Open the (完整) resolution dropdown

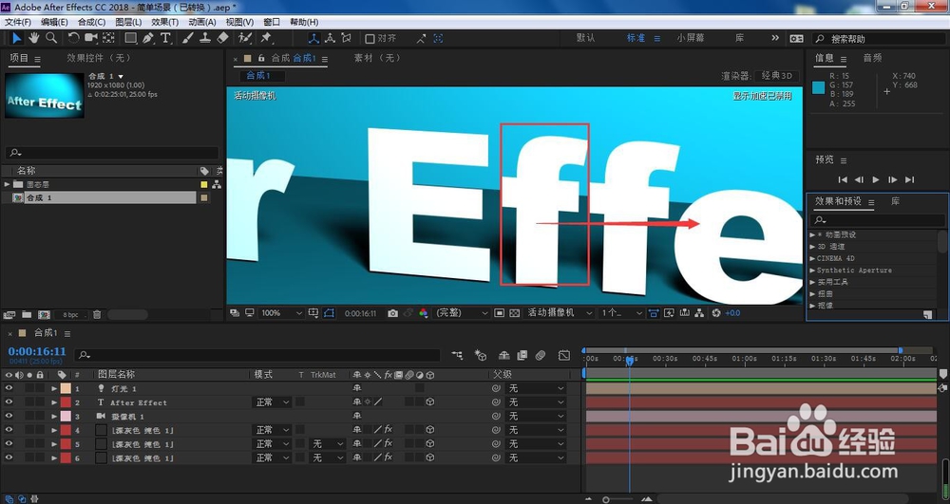point(462,313)
